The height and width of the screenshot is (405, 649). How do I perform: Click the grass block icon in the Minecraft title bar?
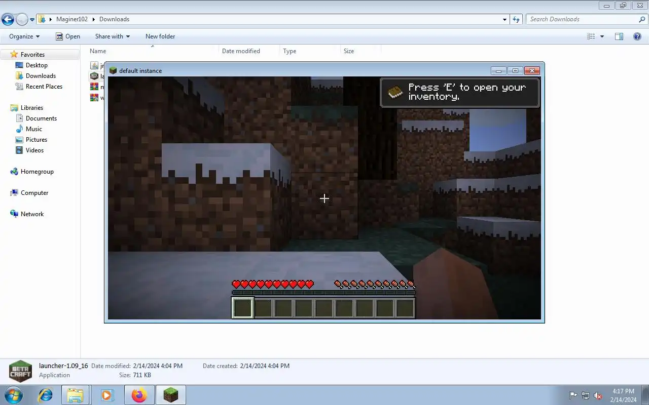(x=113, y=70)
